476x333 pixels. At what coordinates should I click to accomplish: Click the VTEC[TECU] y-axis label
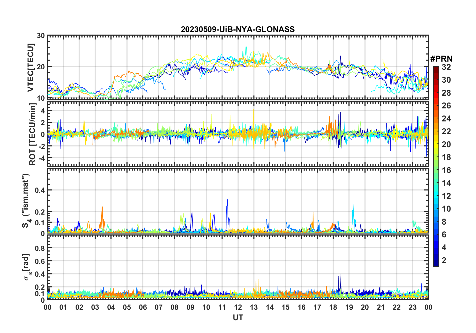click(x=31, y=68)
